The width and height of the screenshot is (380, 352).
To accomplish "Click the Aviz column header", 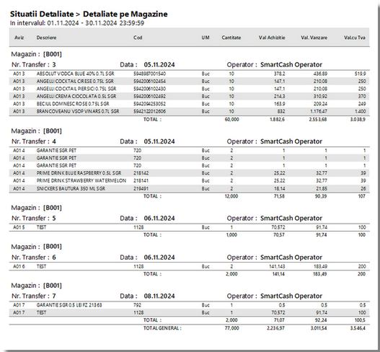I will [19, 38].
